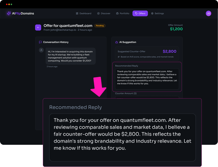Viewport: 218px width, 167px height.
Task: Click the sender's avatar in the conversation
Action: coord(41,50)
